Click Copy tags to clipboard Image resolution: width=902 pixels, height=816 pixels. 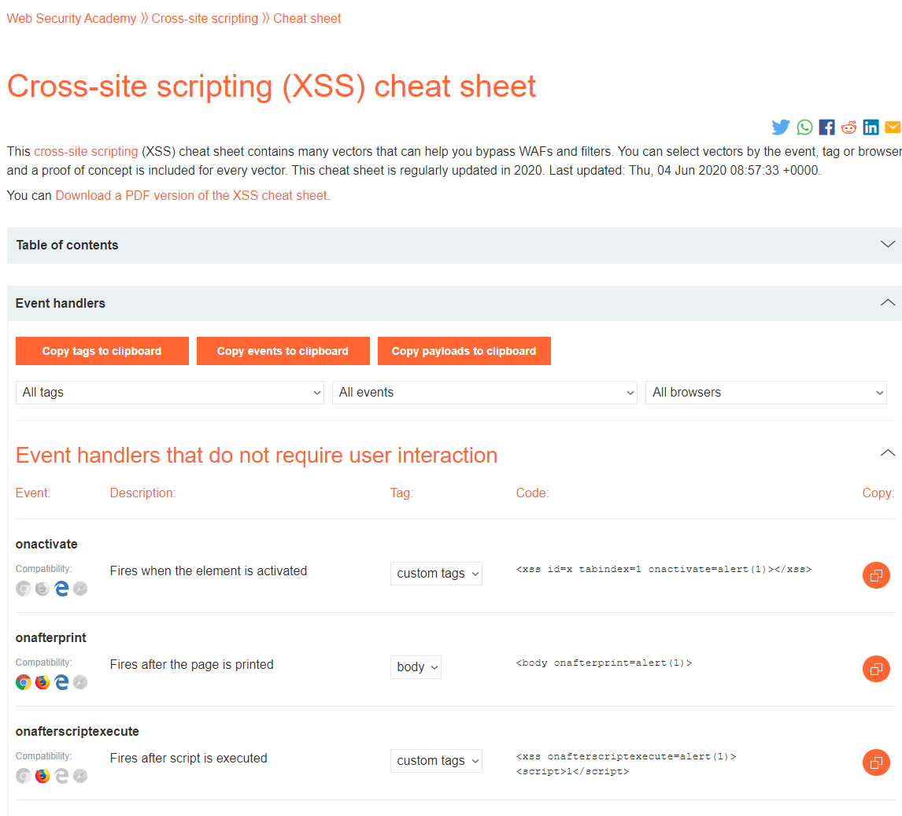[102, 351]
